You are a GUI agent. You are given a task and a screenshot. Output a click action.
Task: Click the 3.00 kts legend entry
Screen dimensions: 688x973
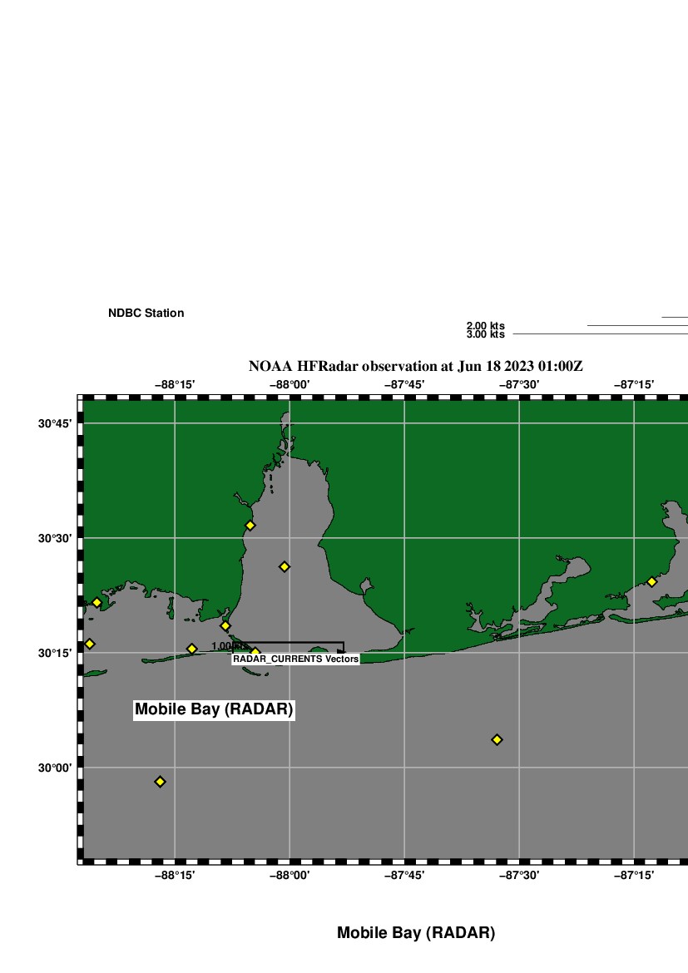485,334
